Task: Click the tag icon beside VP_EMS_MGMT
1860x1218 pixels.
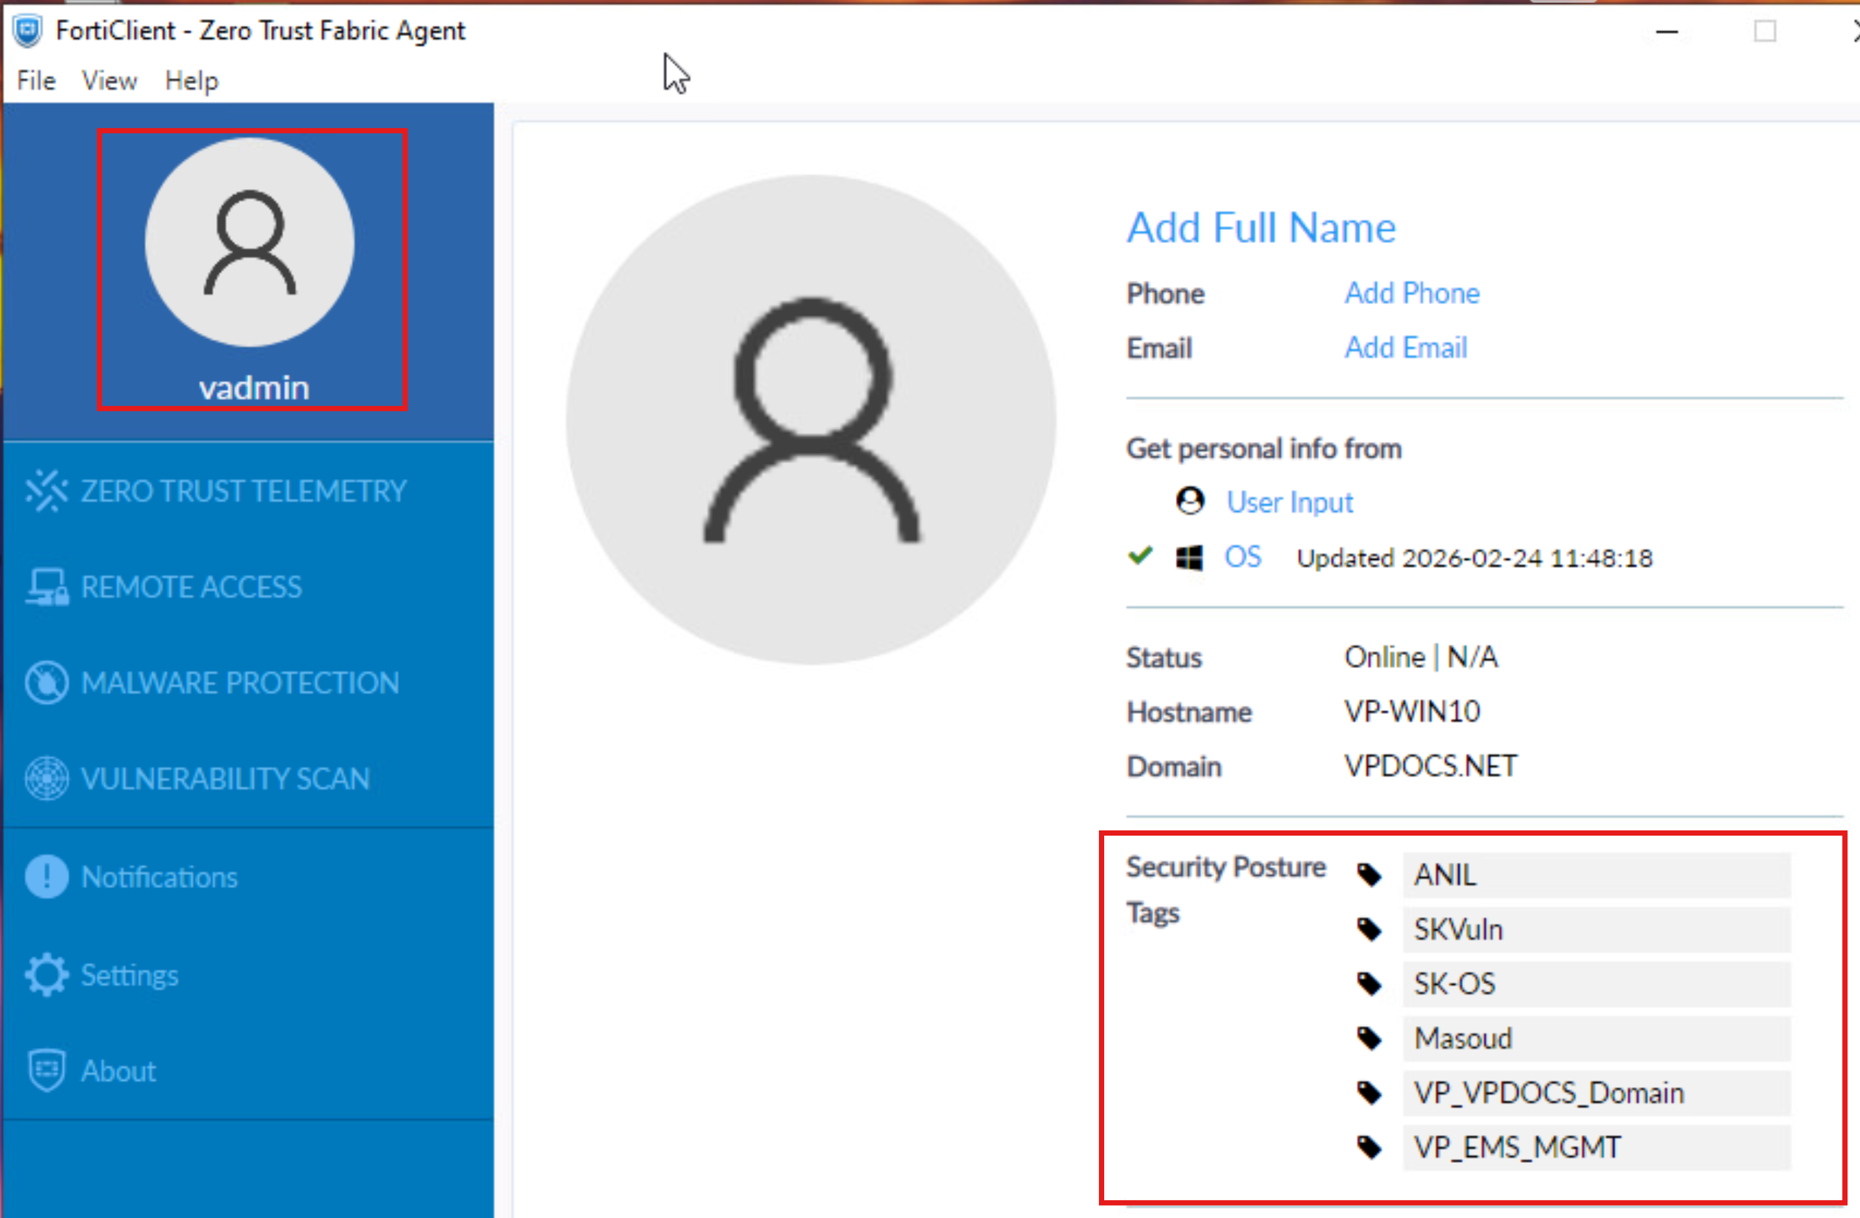Action: tap(1368, 1147)
